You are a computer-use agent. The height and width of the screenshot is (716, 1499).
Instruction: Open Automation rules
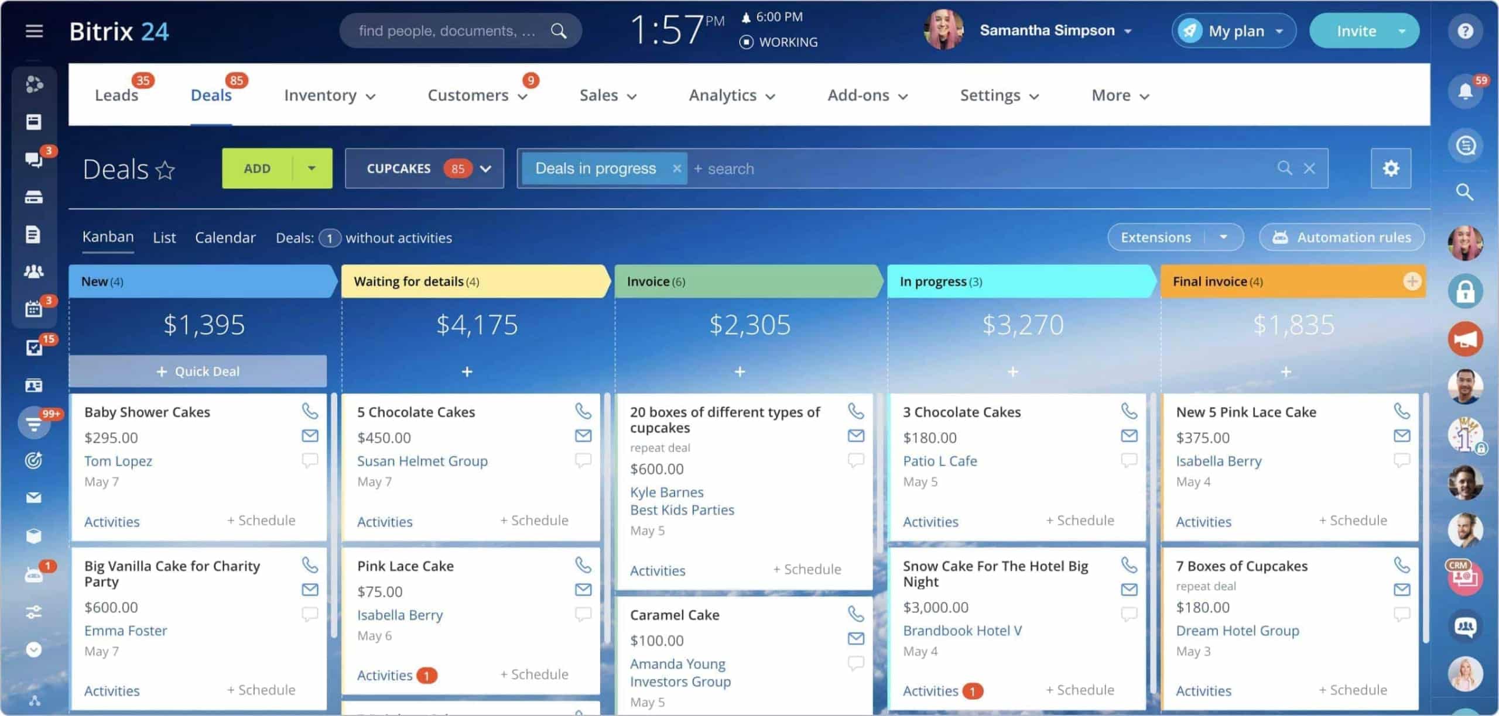tap(1342, 237)
